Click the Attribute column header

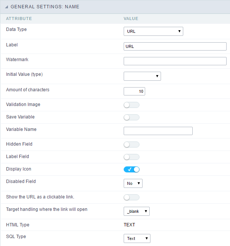pos(19,18)
